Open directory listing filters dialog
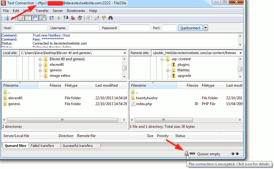 coord(89,18)
